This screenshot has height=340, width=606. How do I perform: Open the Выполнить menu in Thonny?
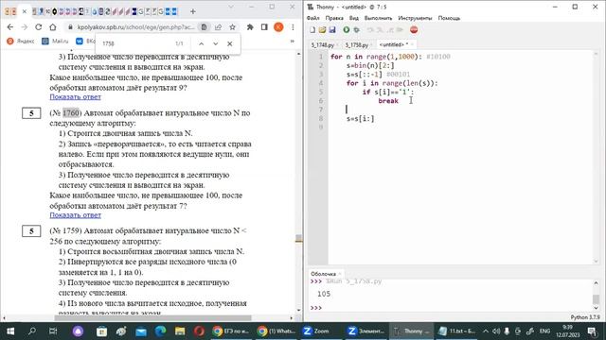click(378, 18)
